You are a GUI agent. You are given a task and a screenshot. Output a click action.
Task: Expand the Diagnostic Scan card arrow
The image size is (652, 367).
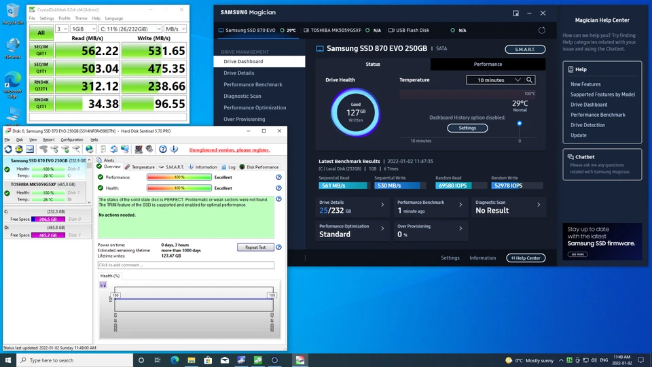click(x=539, y=205)
